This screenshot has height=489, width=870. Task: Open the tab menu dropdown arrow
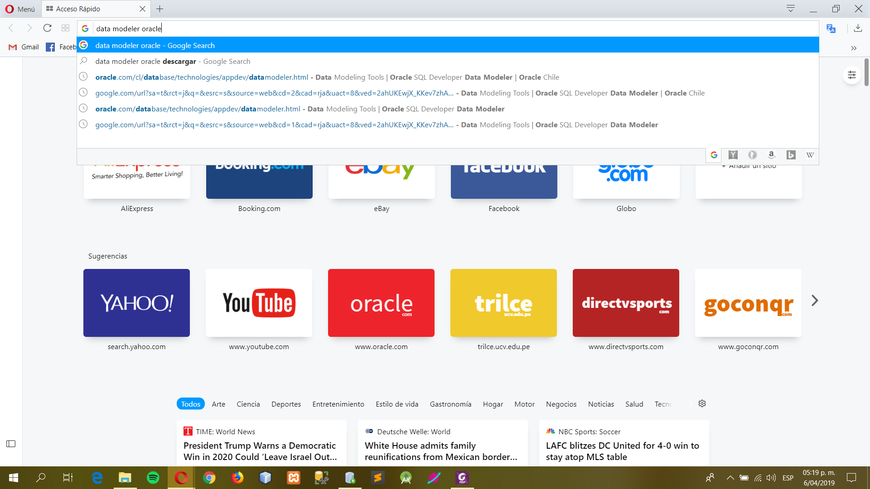click(x=791, y=9)
